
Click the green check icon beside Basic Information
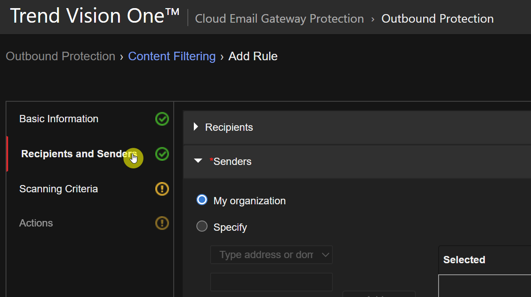point(162,119)
